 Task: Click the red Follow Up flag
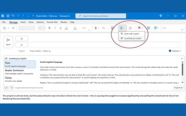[x=139, y=28]
